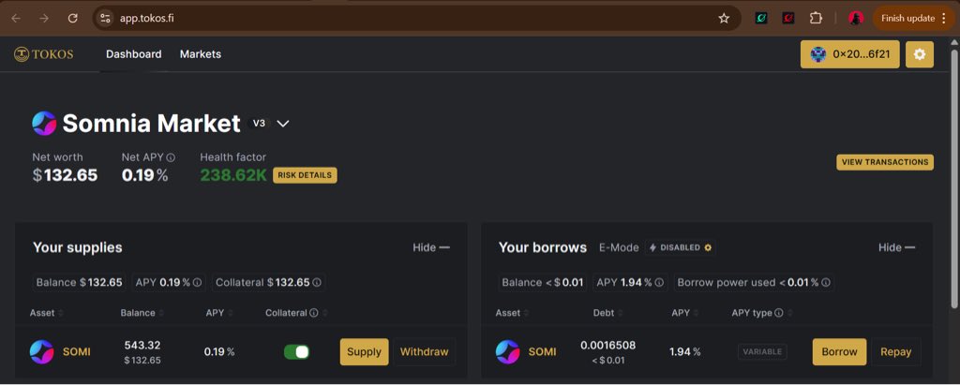Open the browser profile avatar

pyautogui.click(x=855, y=19)
